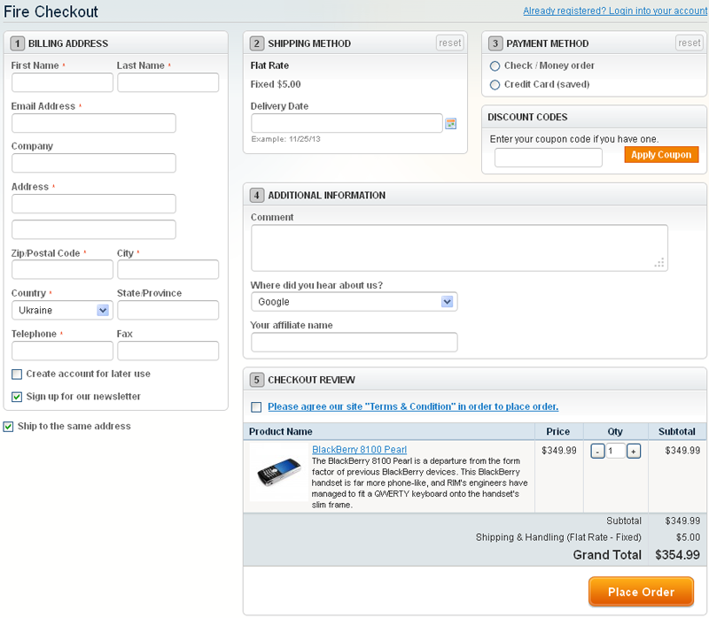709x618 pixels.
Task: Reset the Payment Method section
Action: [689, 42]
